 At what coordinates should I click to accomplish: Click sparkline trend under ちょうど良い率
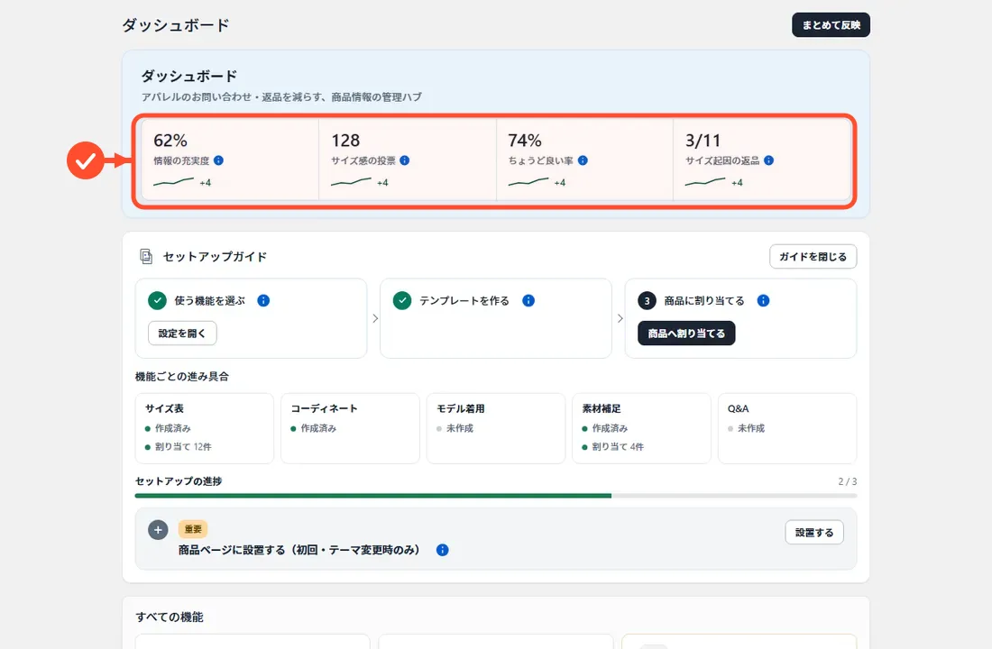point(528,182)
